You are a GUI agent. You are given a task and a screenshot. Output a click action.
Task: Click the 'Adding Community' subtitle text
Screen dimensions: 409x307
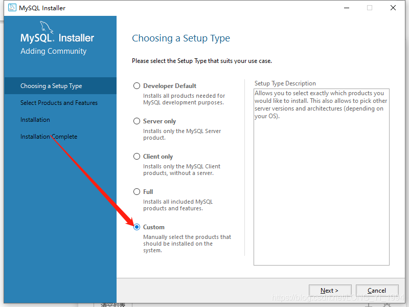[x=54, y=51]
